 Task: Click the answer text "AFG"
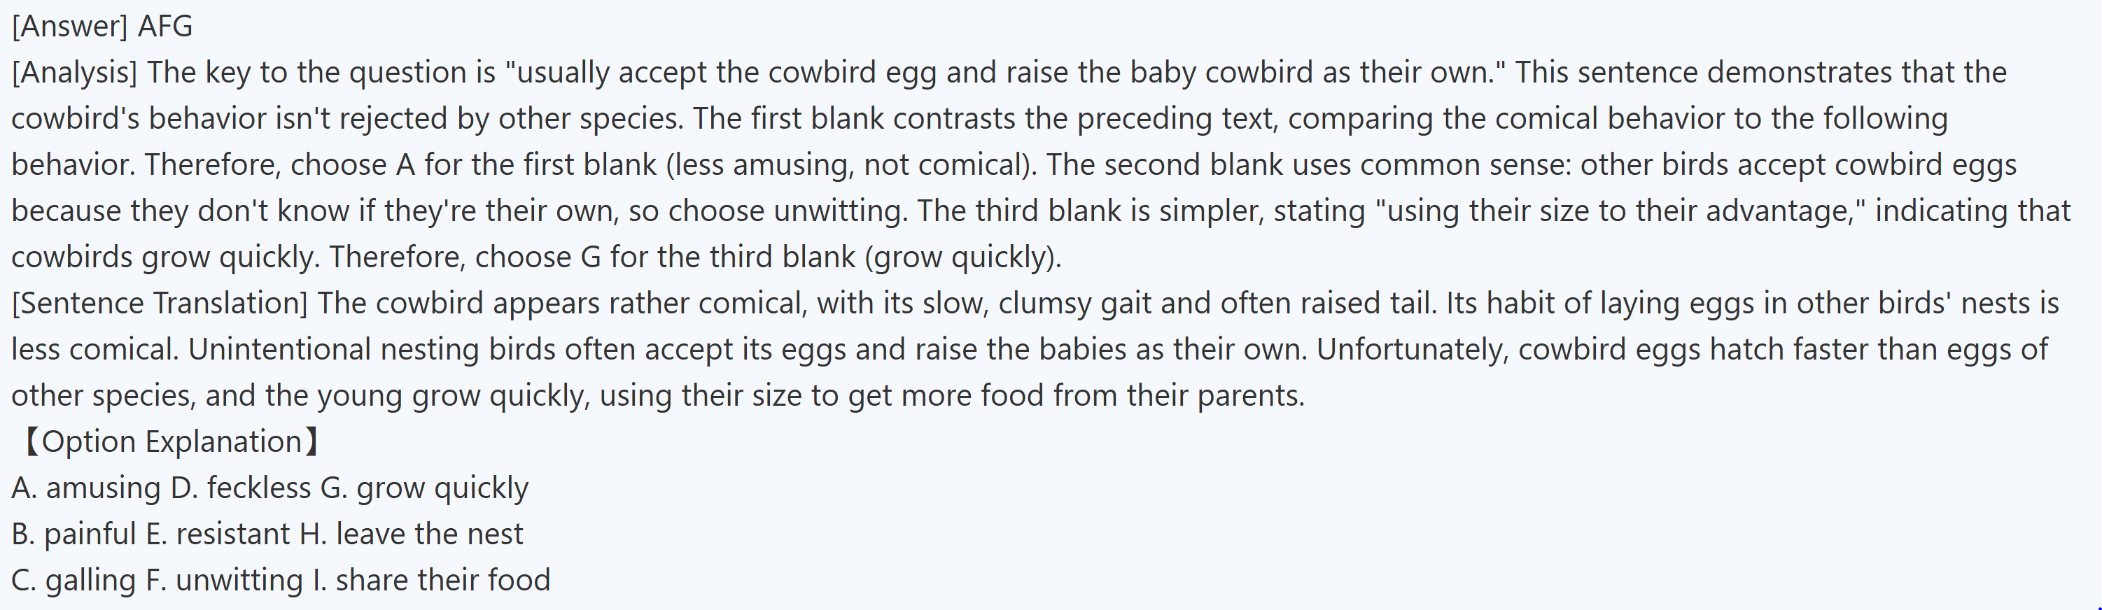(x=166, y=27)
